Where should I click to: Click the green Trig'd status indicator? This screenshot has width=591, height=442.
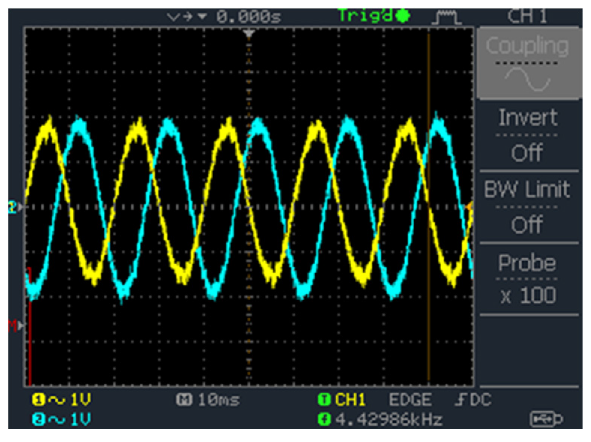373,16
